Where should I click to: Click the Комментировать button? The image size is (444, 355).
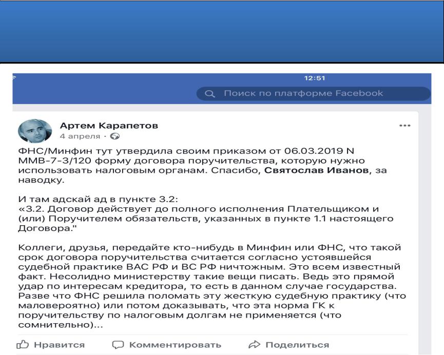coord(166,345)
